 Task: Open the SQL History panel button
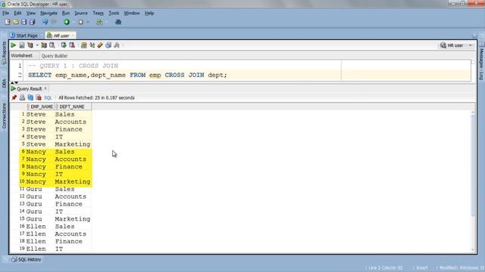[x=27, y=260]
